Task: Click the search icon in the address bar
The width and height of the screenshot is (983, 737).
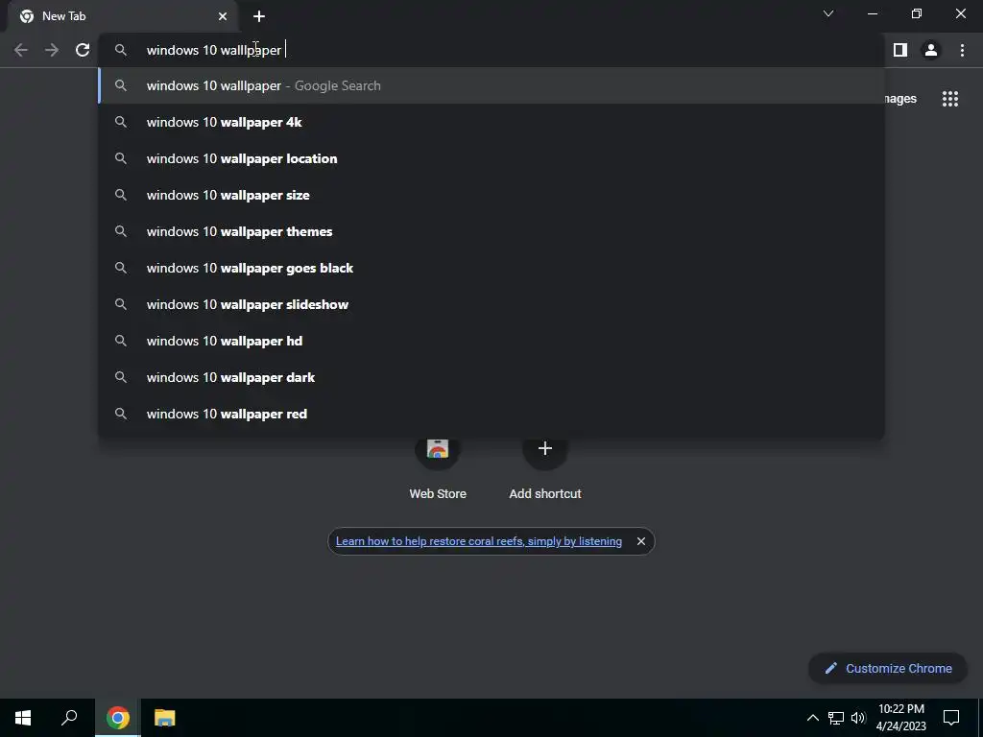Action: pyautogui.click(x=121, y=50)
